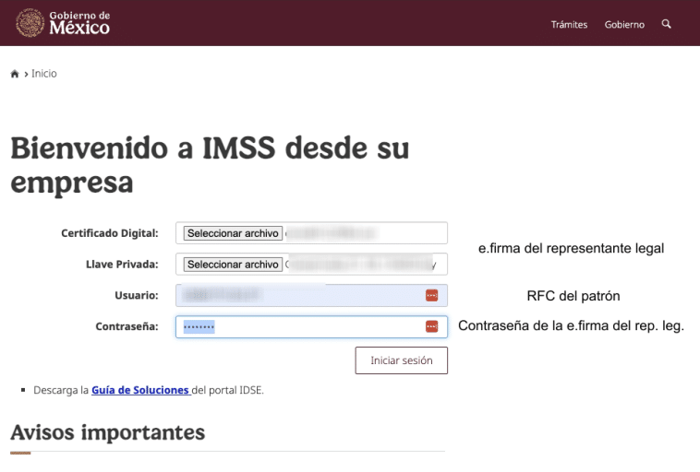Choose file for Certificado Digital
Viewport: 700px width, 472px height.
[x=233, y=233]
